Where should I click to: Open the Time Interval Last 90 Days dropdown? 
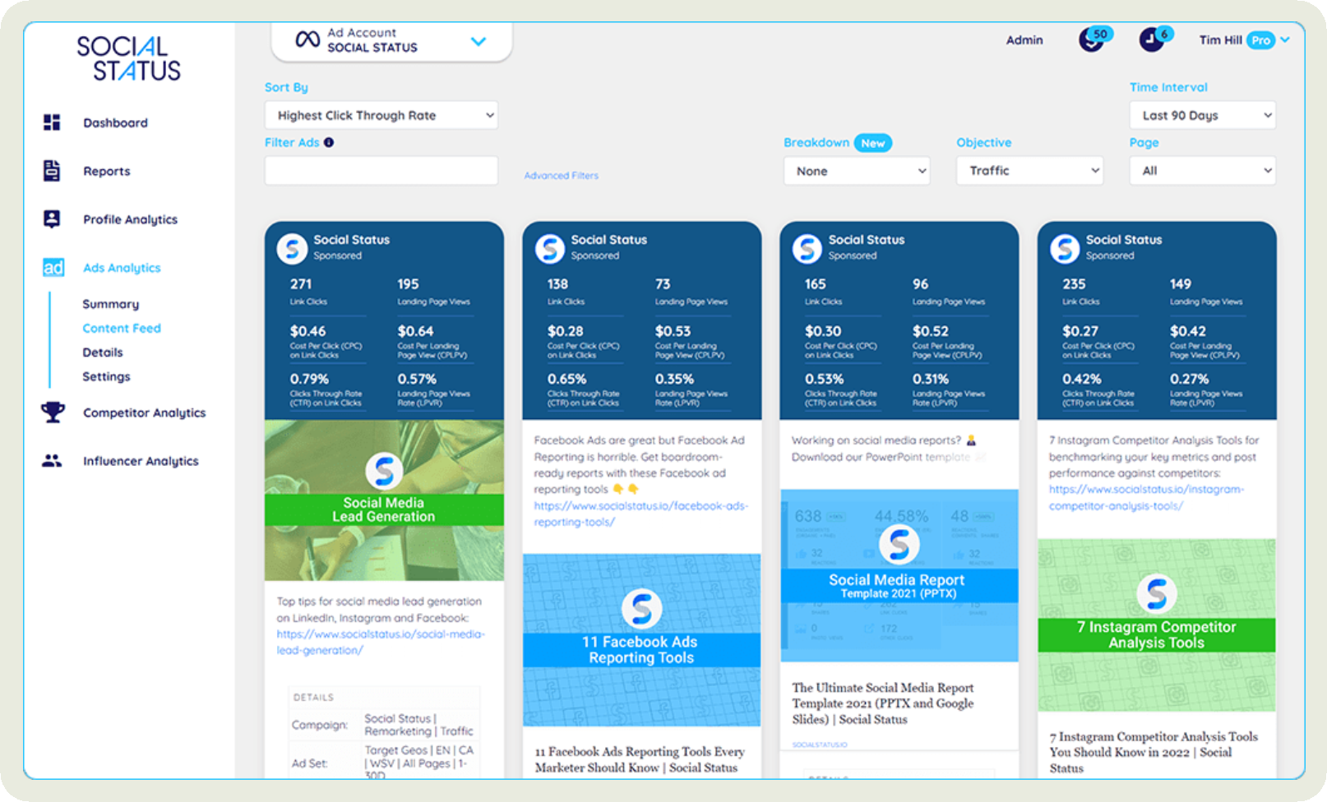pos(1202,116)
